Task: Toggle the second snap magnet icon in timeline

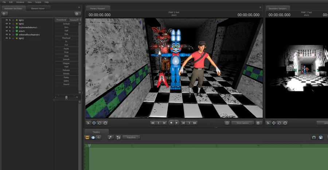Action: click(321, 138)
